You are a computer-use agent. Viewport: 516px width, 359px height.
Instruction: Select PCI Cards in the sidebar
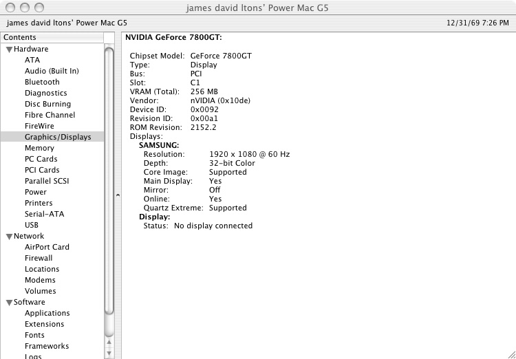42,170
